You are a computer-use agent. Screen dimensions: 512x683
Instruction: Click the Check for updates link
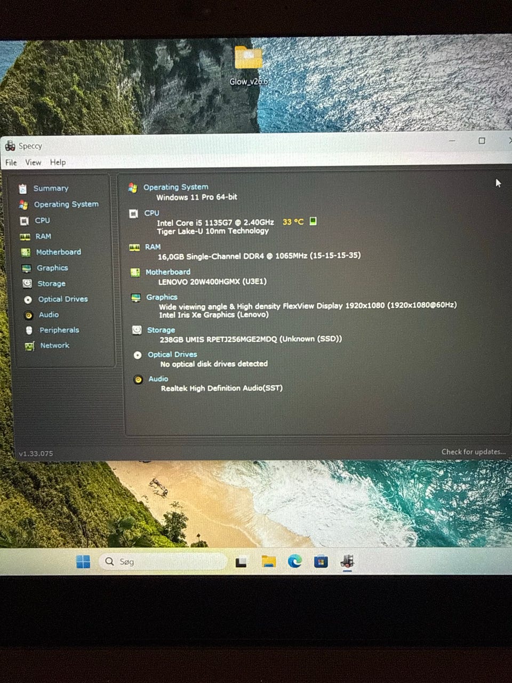473,452
